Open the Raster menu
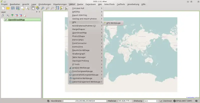The image size is (200, 103). point(80,4)
